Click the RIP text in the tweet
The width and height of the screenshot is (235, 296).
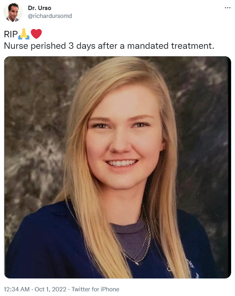click(11, 34)
